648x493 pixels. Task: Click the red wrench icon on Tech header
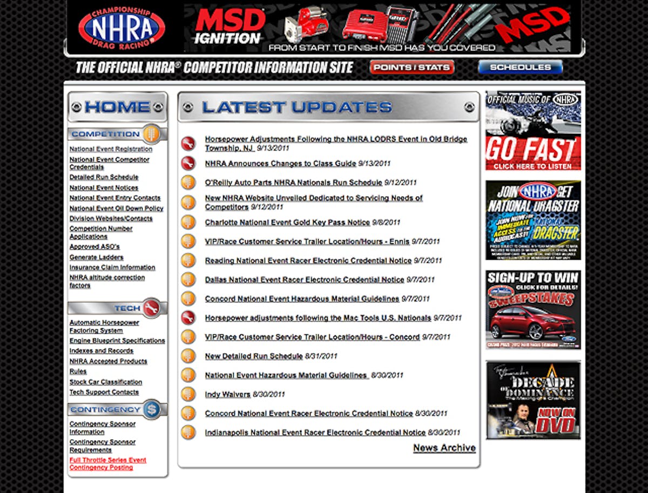(x=152, y=308)
